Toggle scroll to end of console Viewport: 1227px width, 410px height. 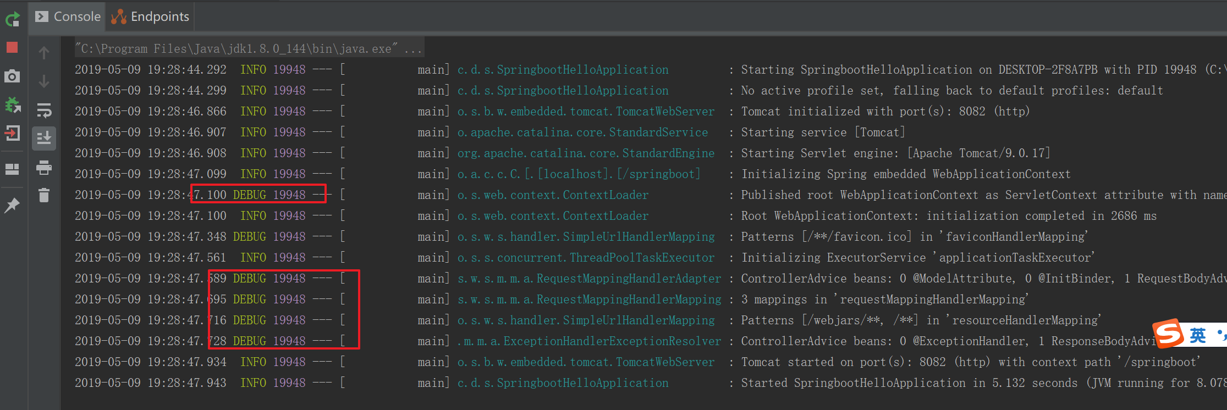click(44, 138)
